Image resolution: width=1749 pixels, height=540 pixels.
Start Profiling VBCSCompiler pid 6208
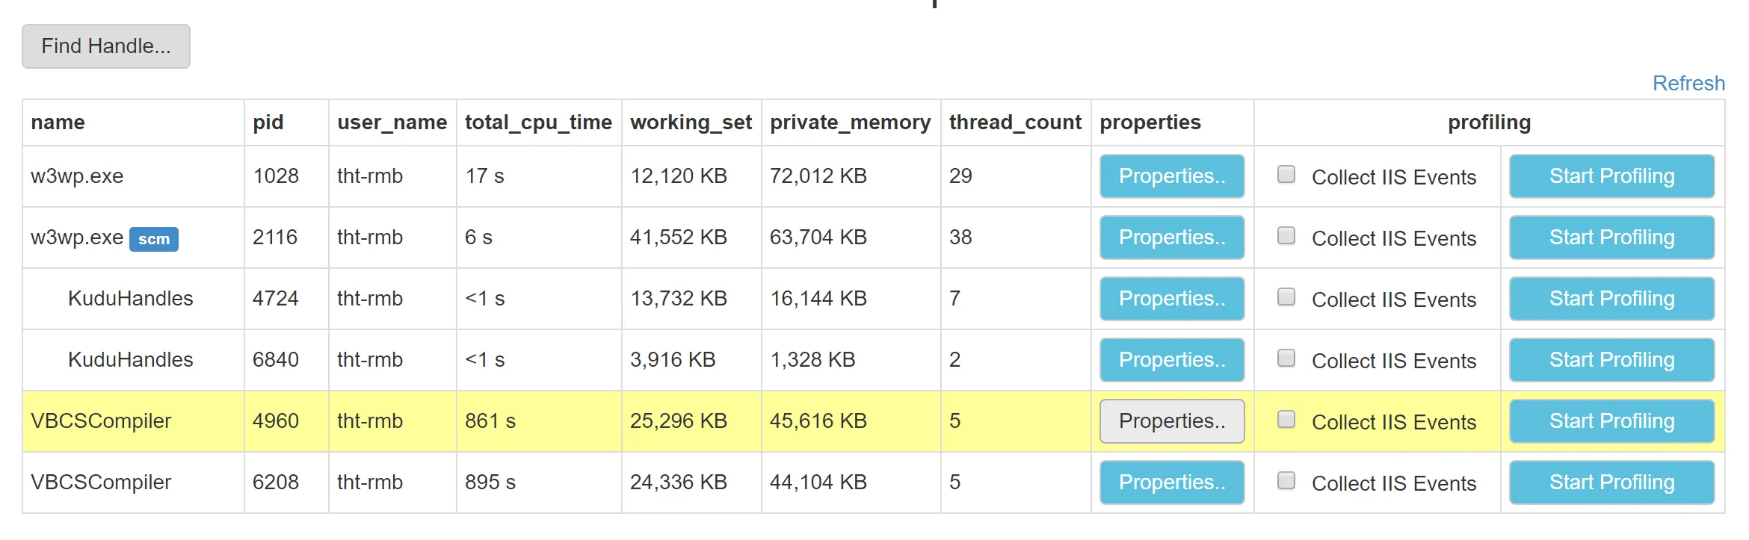pos(1611,482)
